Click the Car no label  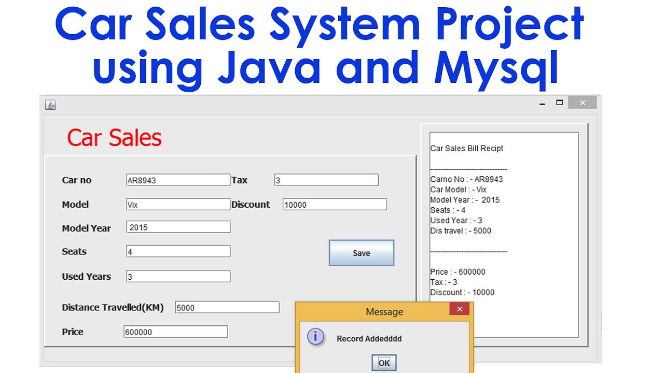tap(77, 180)
